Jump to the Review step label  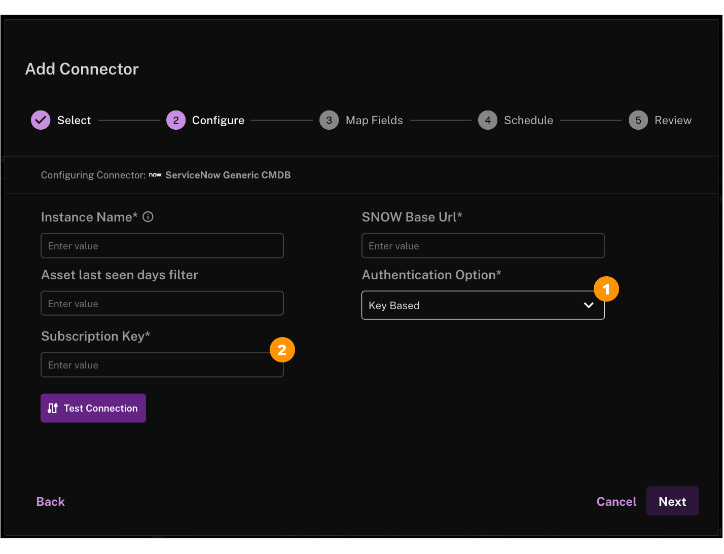coord(673,120)
